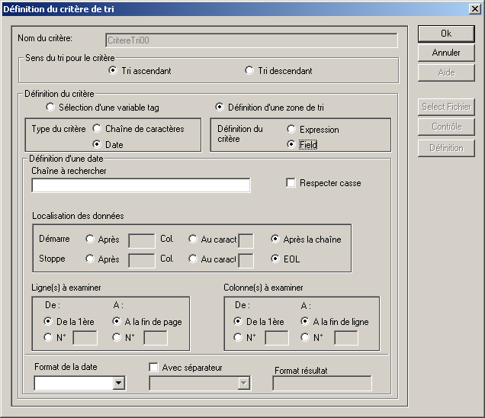Select A la fin de ligne option
Viewport: 485px width, 418px height.
point(305,322)
